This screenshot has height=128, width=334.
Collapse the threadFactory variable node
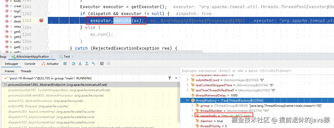(x=188, y=100)
